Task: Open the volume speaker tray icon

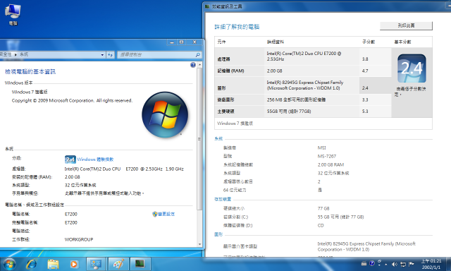Action: coord(395,264)
